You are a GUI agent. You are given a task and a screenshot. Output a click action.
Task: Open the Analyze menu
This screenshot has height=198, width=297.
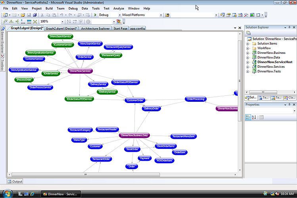tap(119, 8)
